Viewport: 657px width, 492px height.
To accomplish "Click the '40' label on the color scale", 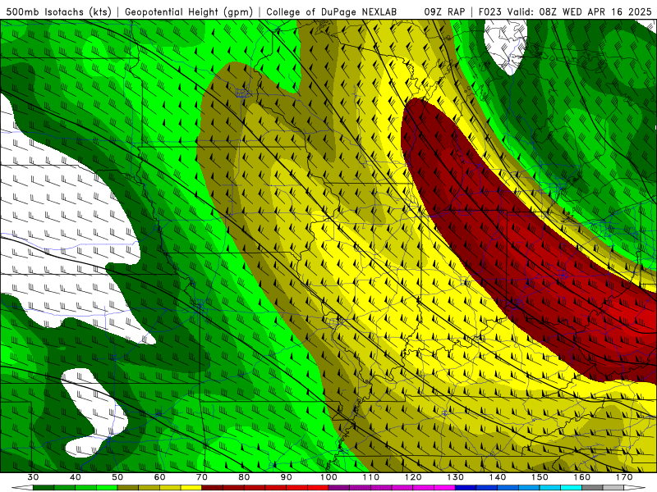I will tap(76, 477).
